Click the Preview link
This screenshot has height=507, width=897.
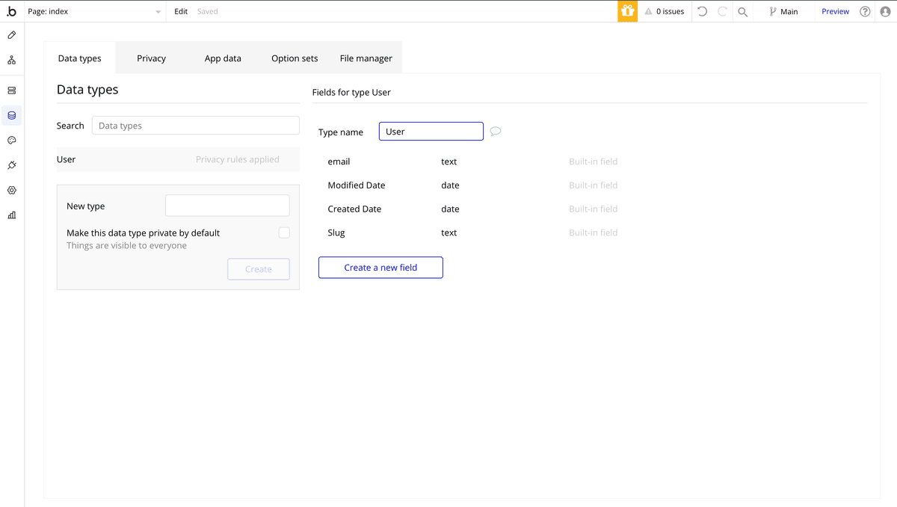coord(835,11)
